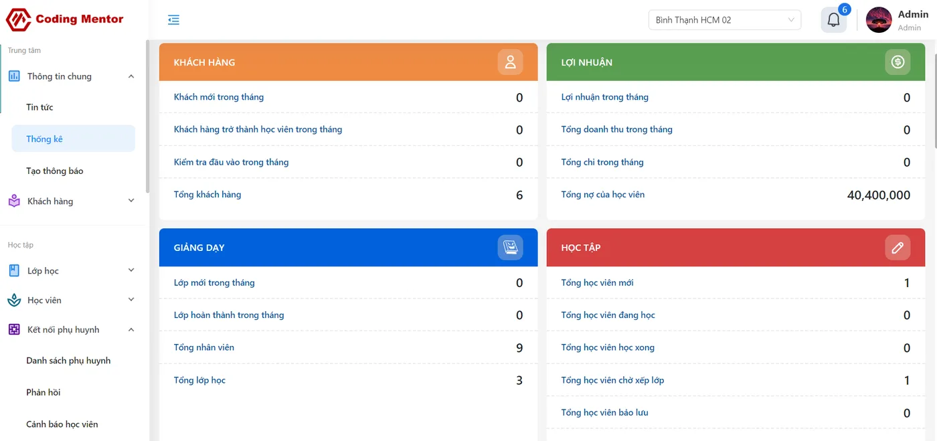Click the dollar icon on the LỢI NHUẬN card
The height and width of the screenshot is (441, 937).
pyautogui.click(x=898, y=62)
